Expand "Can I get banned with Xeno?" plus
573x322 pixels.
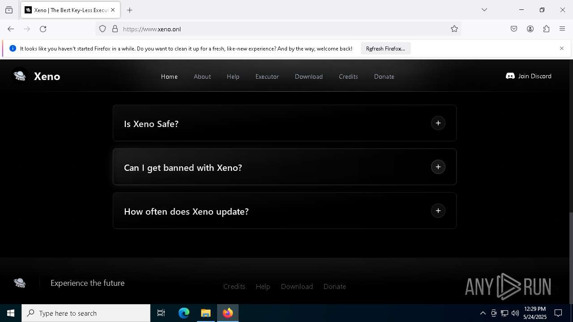438,167
